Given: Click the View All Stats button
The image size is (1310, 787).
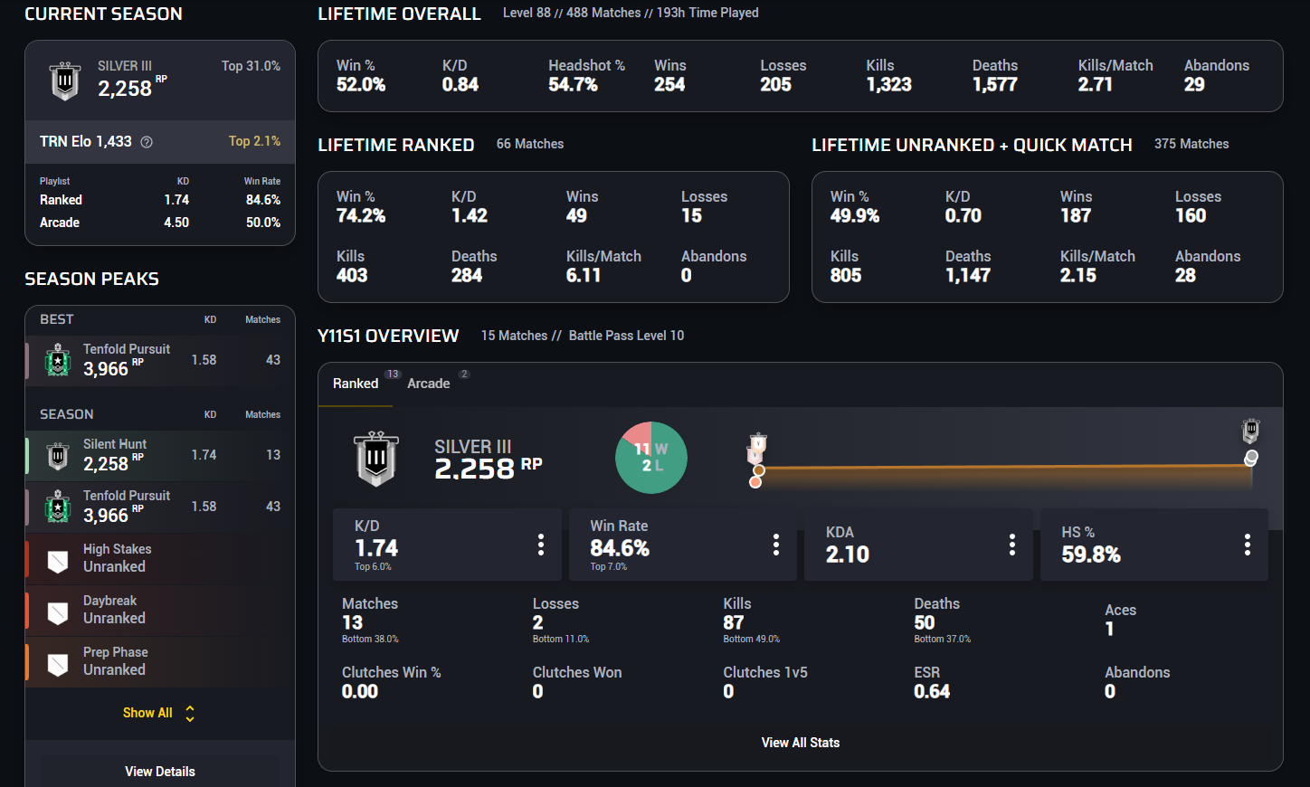Looking at the screenshot, I should (x=801, y=743).
